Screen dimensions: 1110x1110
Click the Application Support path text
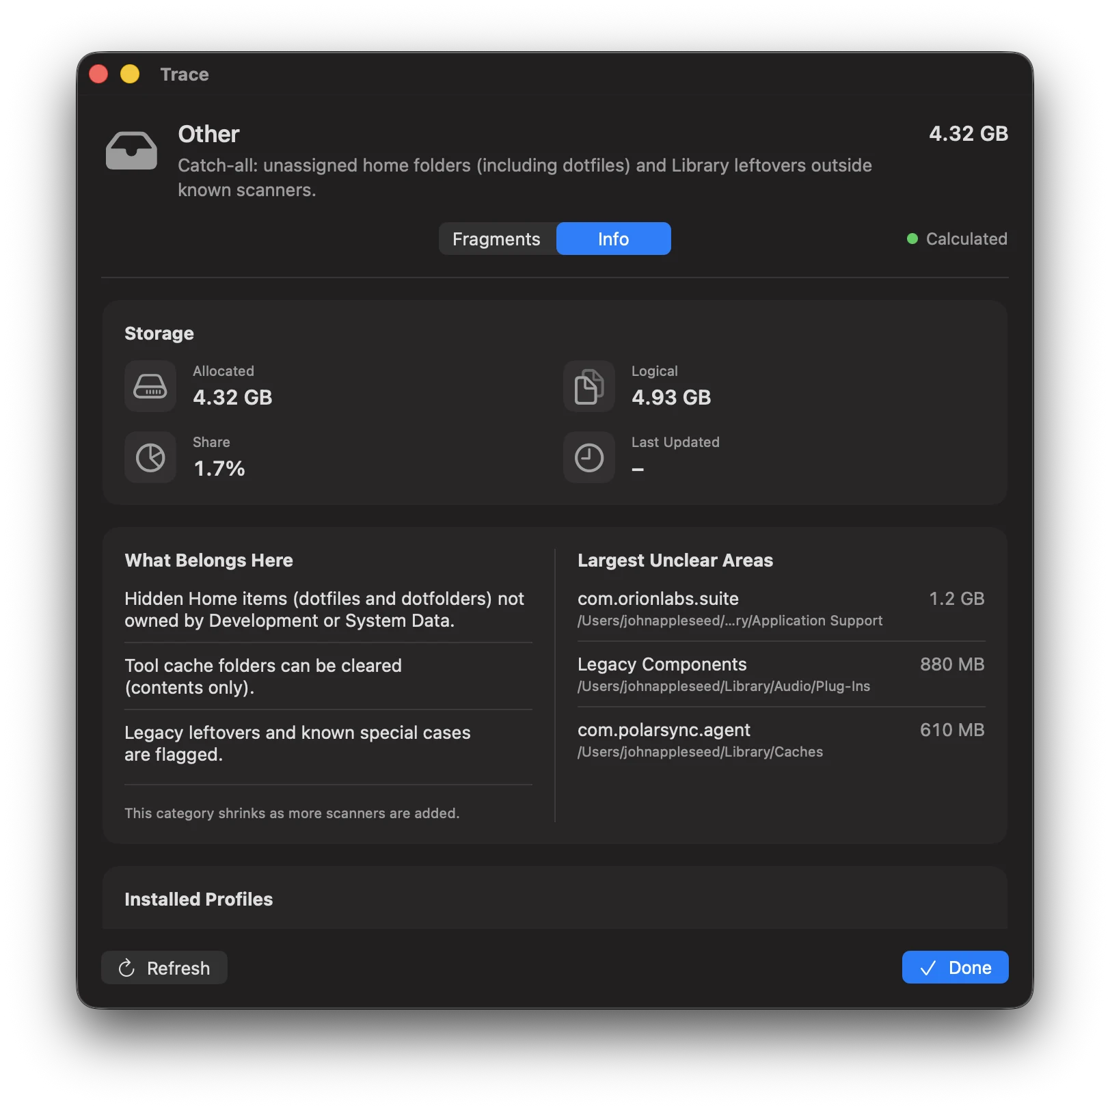(x=730, y=621)
